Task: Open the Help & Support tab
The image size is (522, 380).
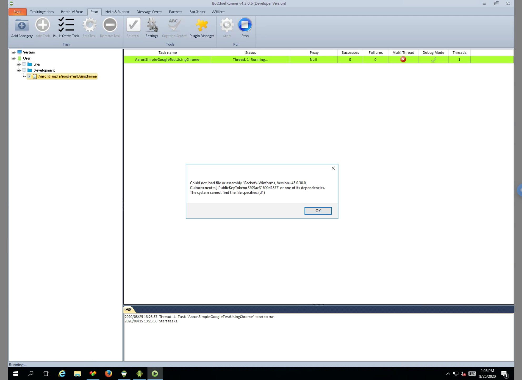Action: pyautogui.click(x=117, y=12)
